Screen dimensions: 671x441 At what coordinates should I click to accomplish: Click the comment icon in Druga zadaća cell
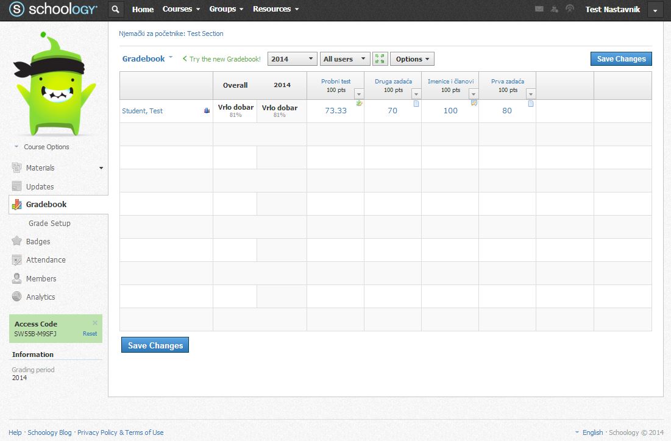click(416, 104)
